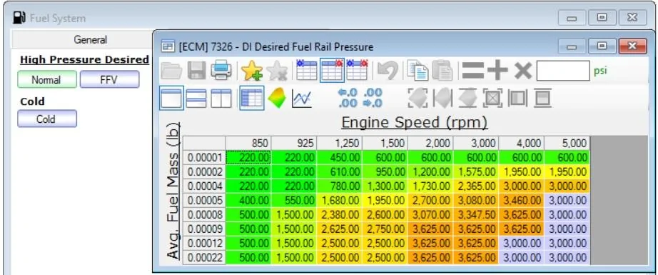Select the 0.00001 fuel mass row header

point(204,157)
